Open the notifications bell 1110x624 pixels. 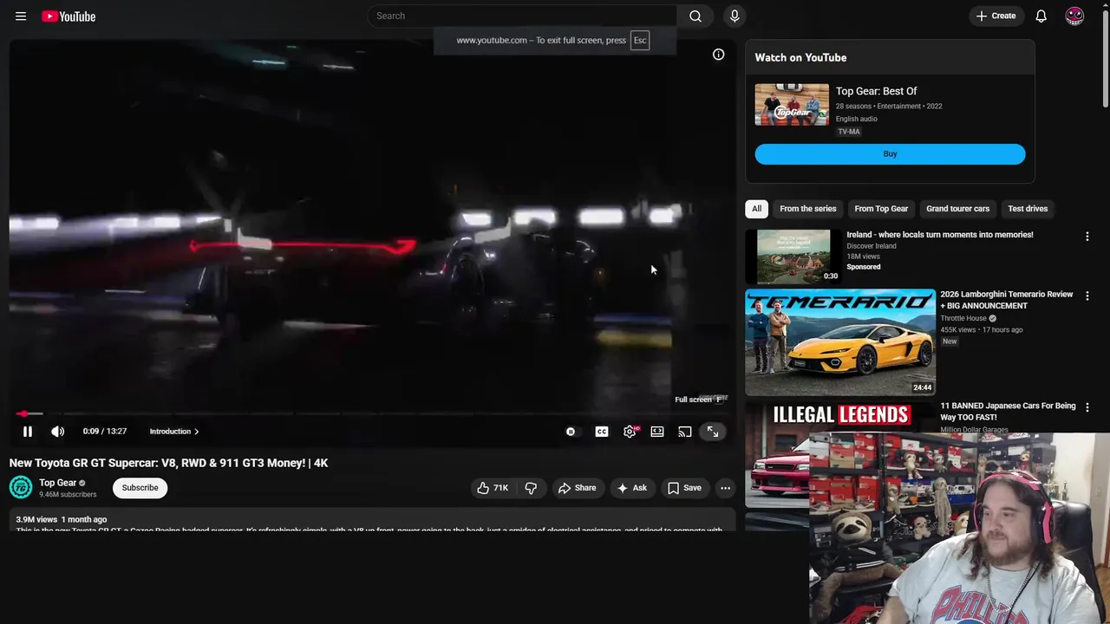(x=1041, y=16)
